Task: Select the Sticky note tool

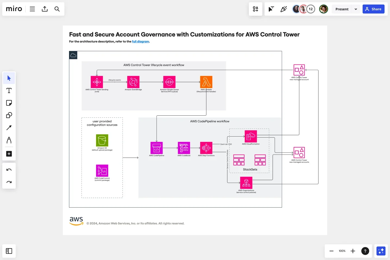Action: (x=9, y=103)
